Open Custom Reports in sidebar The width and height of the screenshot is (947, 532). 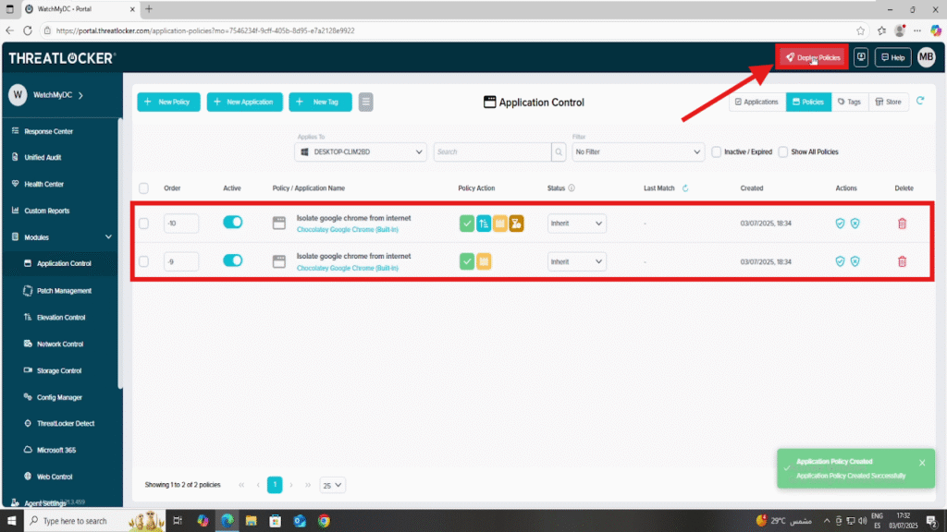(46, 212)
